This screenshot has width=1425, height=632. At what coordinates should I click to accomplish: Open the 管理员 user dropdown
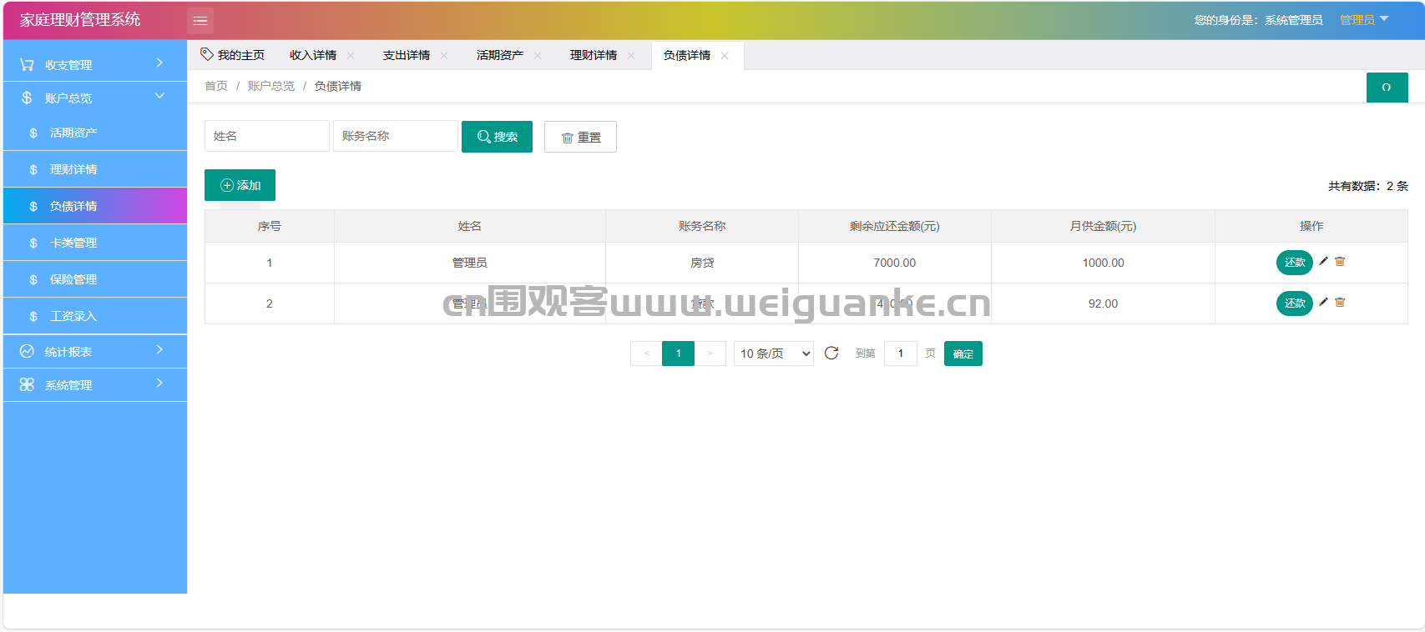[x=1364, y=20]
